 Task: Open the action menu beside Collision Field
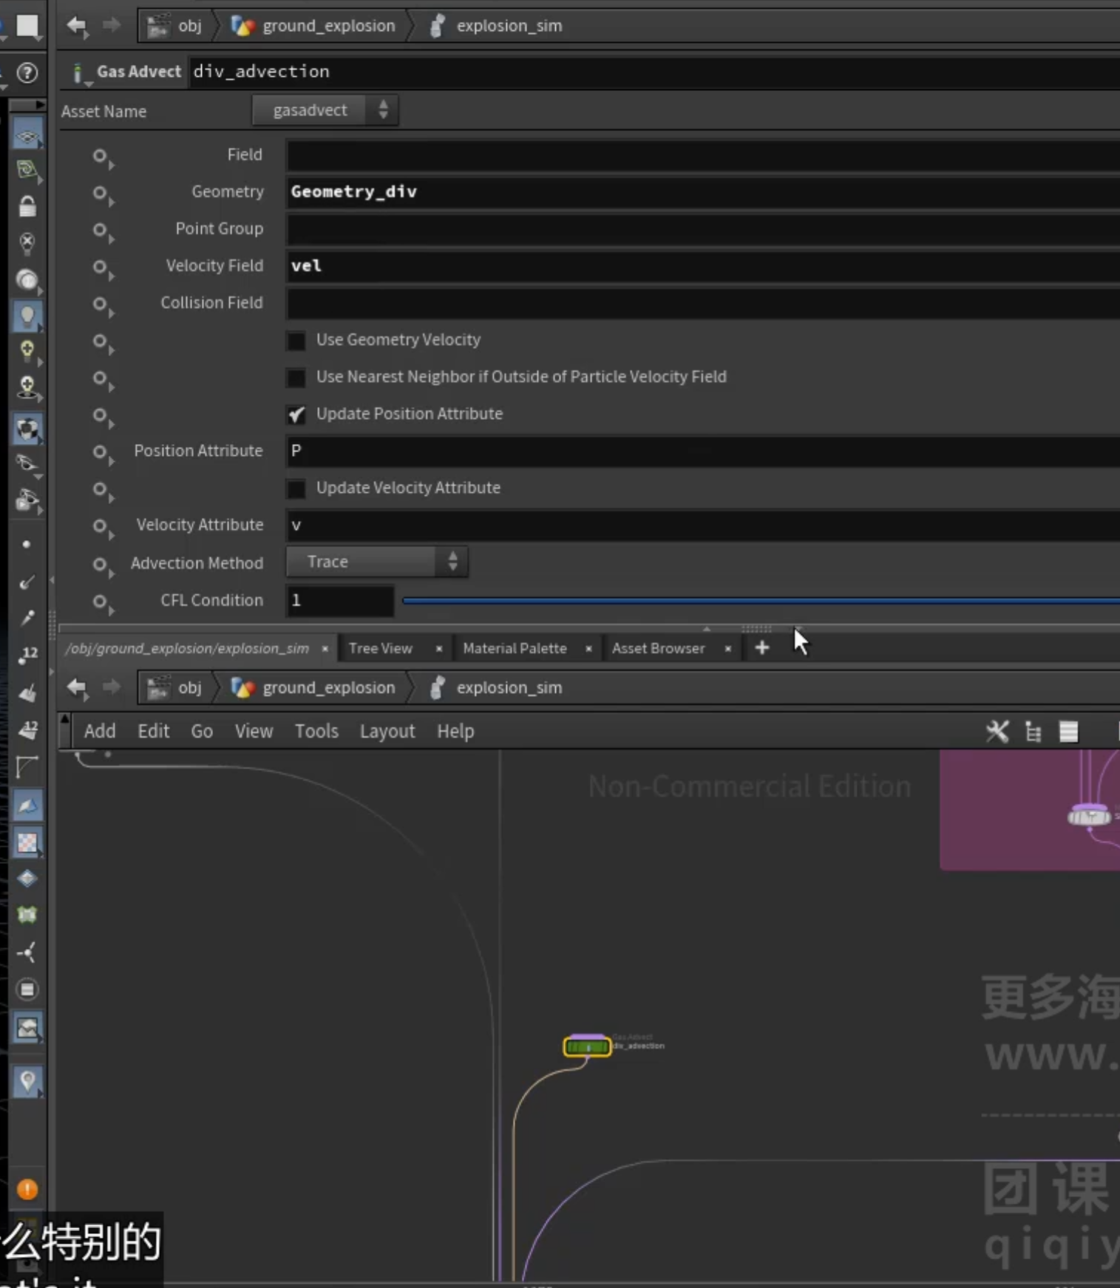[x=103, y=305]
